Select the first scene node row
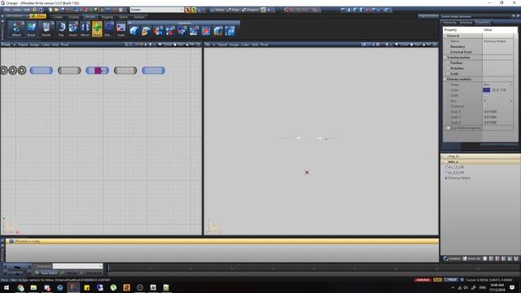 [480, 156]
